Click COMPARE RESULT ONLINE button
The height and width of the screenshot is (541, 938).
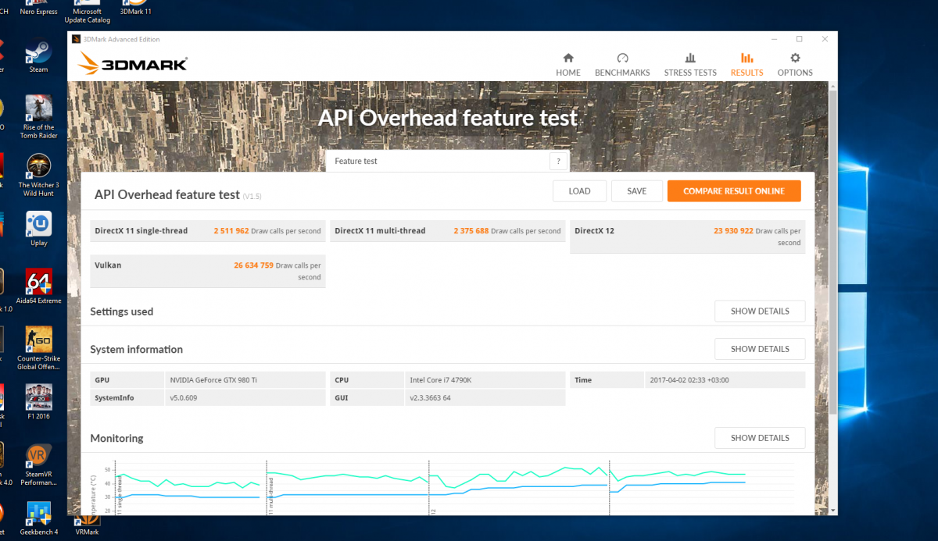(734, 191)
